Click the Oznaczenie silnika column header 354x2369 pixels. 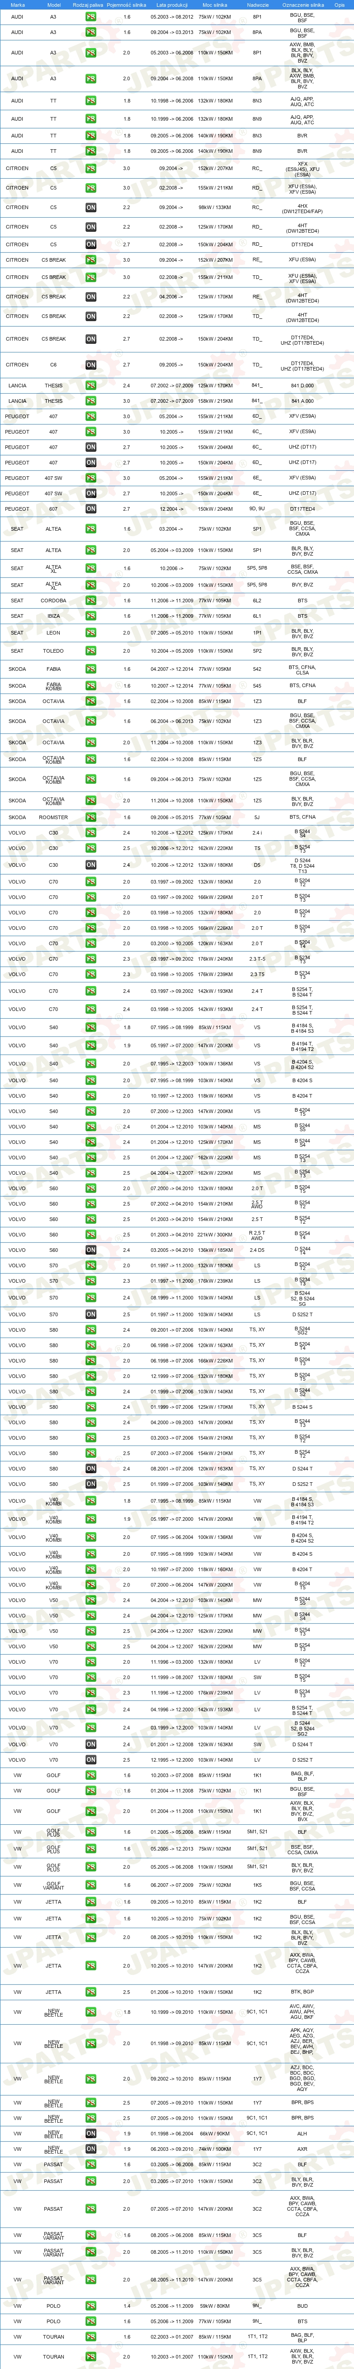pyautogui.click(x=303, y=5)
